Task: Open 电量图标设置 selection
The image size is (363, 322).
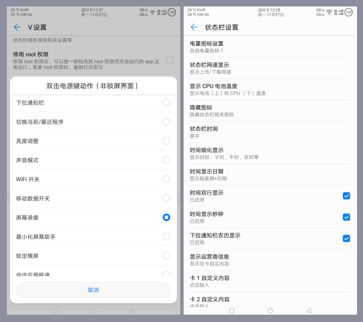Action: (x=270, y=47)
